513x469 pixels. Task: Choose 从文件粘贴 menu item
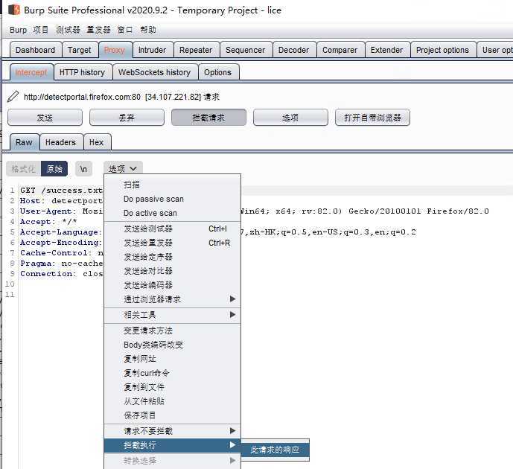pos(173,401)
